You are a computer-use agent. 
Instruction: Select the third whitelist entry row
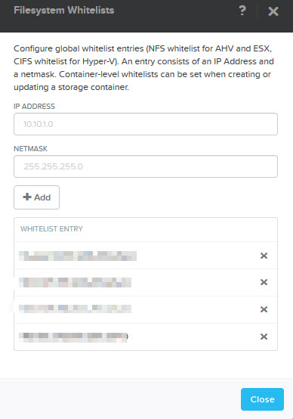pyautogui.click(x=146, y=309)
